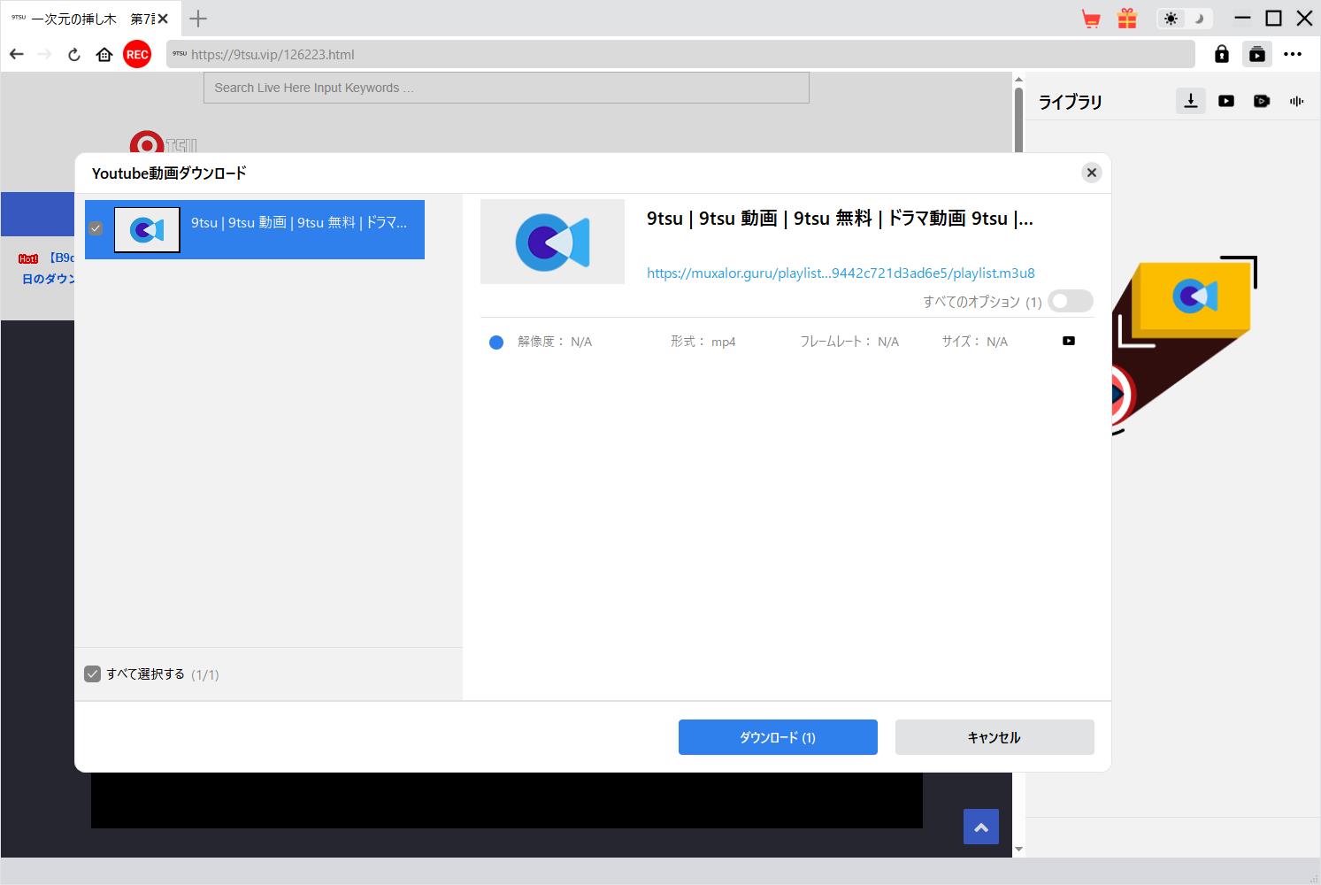Open a new tab with plus
1321x885 pixels.
198,19
